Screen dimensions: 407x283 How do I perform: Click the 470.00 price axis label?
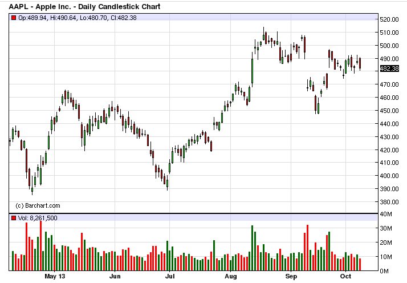pos(389,84)
